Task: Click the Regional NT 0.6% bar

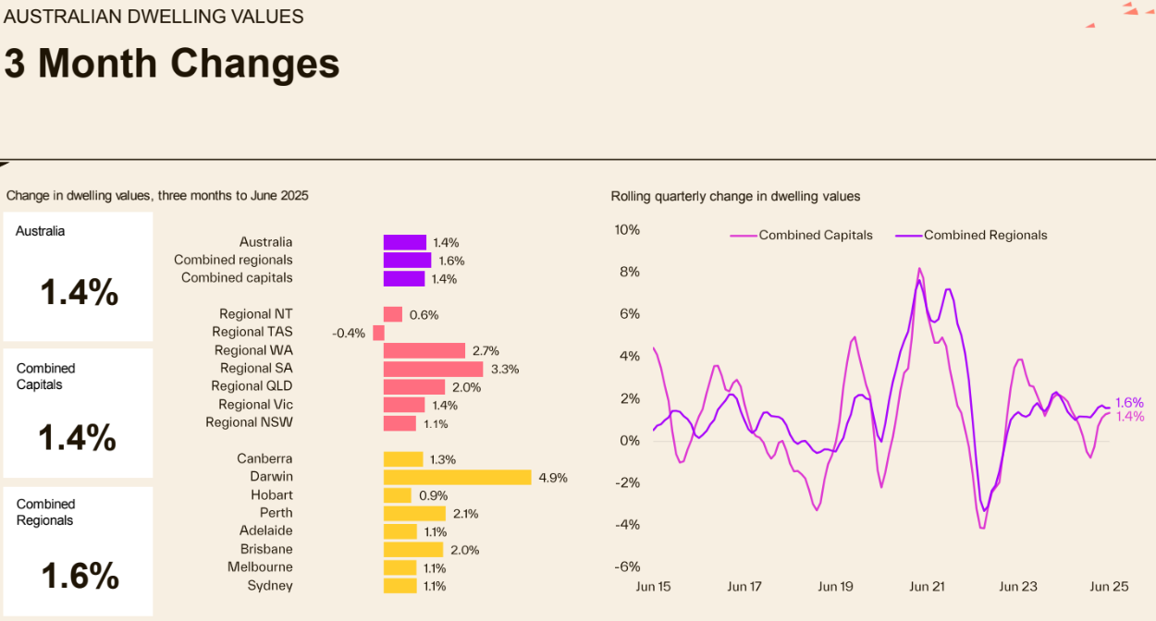Action: click(393, 314)
